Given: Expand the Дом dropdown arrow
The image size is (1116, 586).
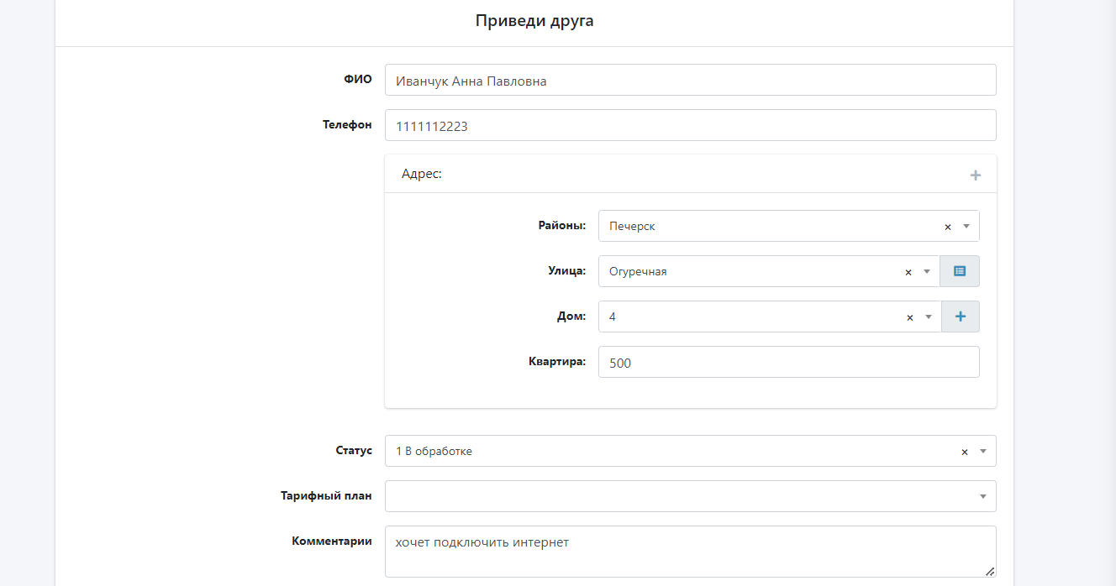Looking at the screenshot, I should tap(929, 317).
